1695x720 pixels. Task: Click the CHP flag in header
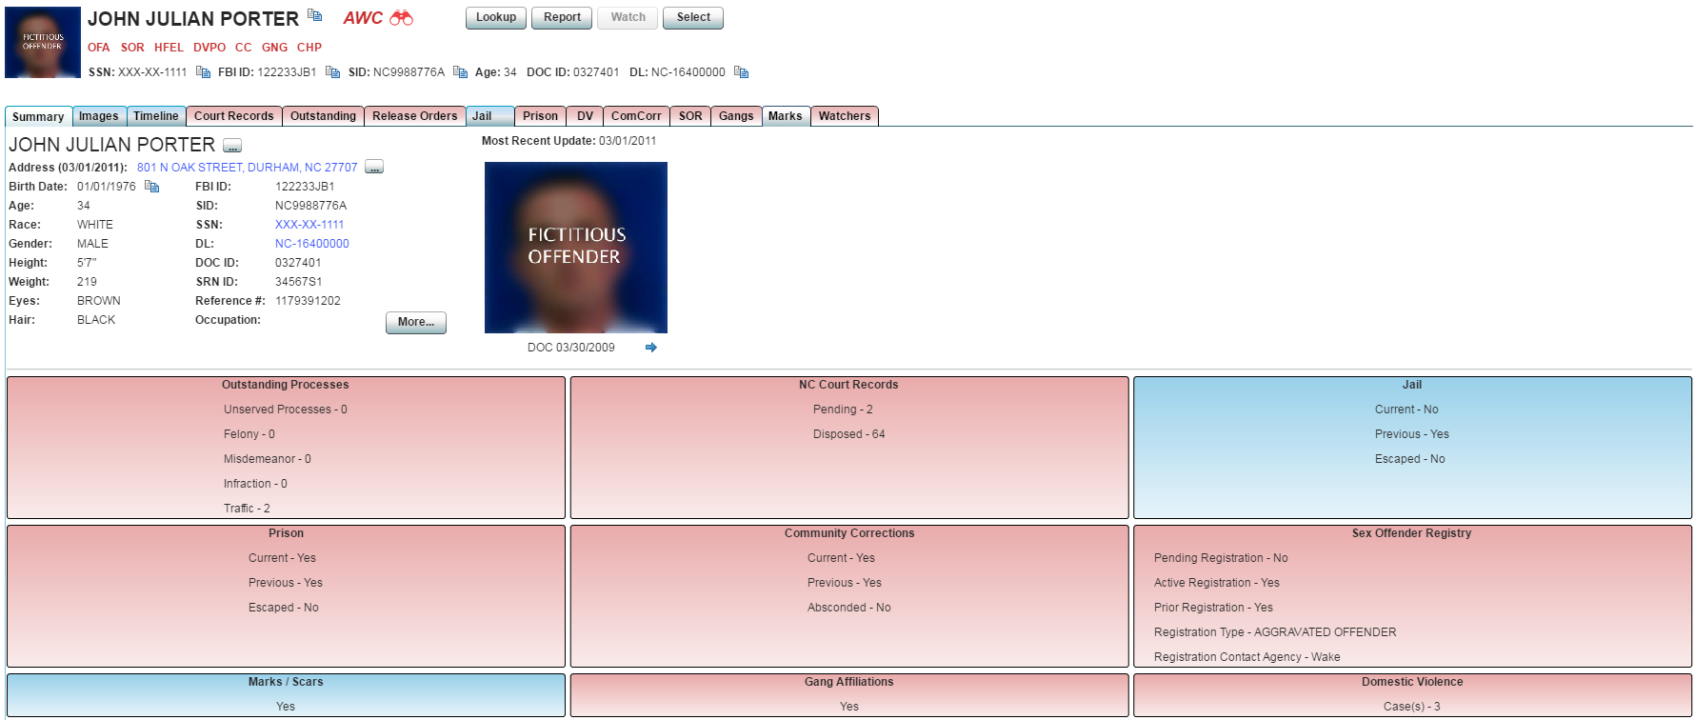pos(309,48)
